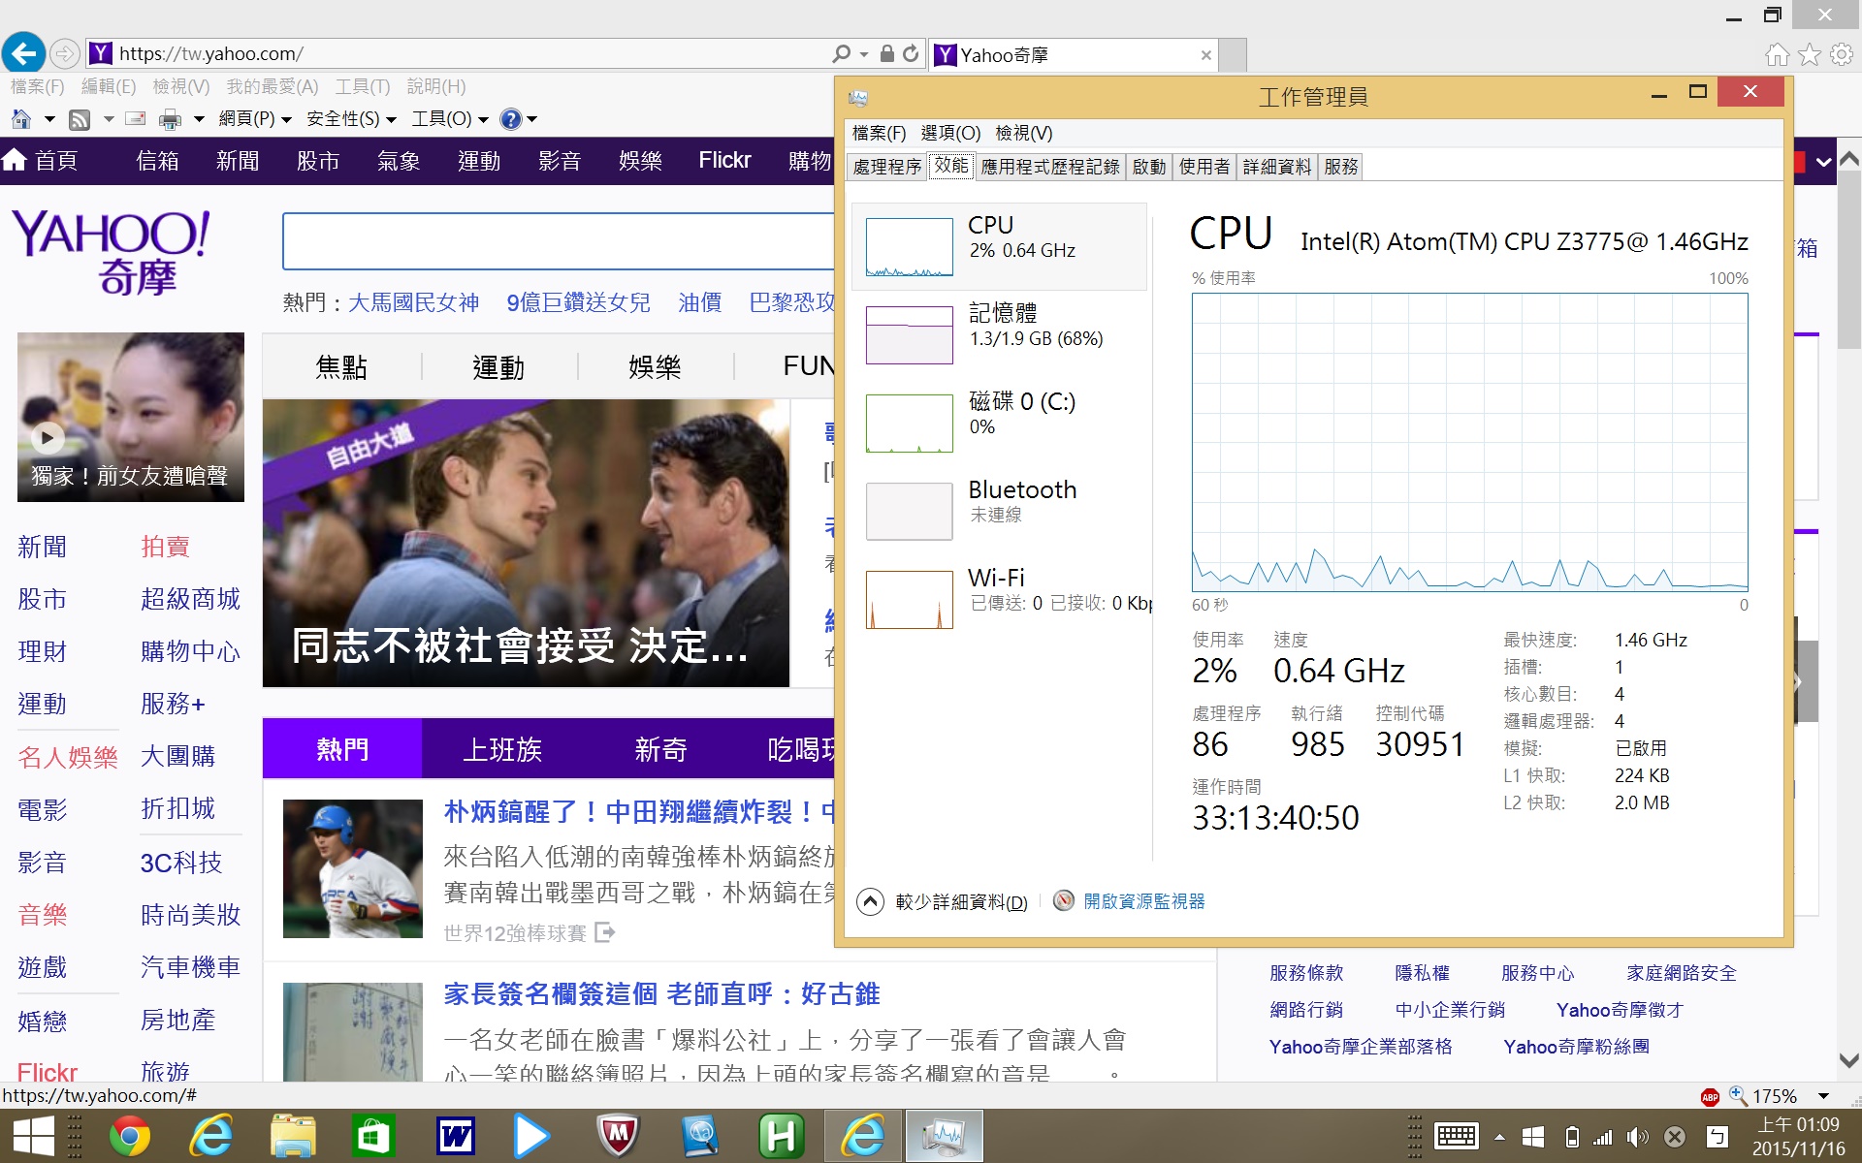Click the 股市 link in Yahoo navigation
This screenshot has width=1862, height=1163.
pyautogui.click(x=318, y=161)
